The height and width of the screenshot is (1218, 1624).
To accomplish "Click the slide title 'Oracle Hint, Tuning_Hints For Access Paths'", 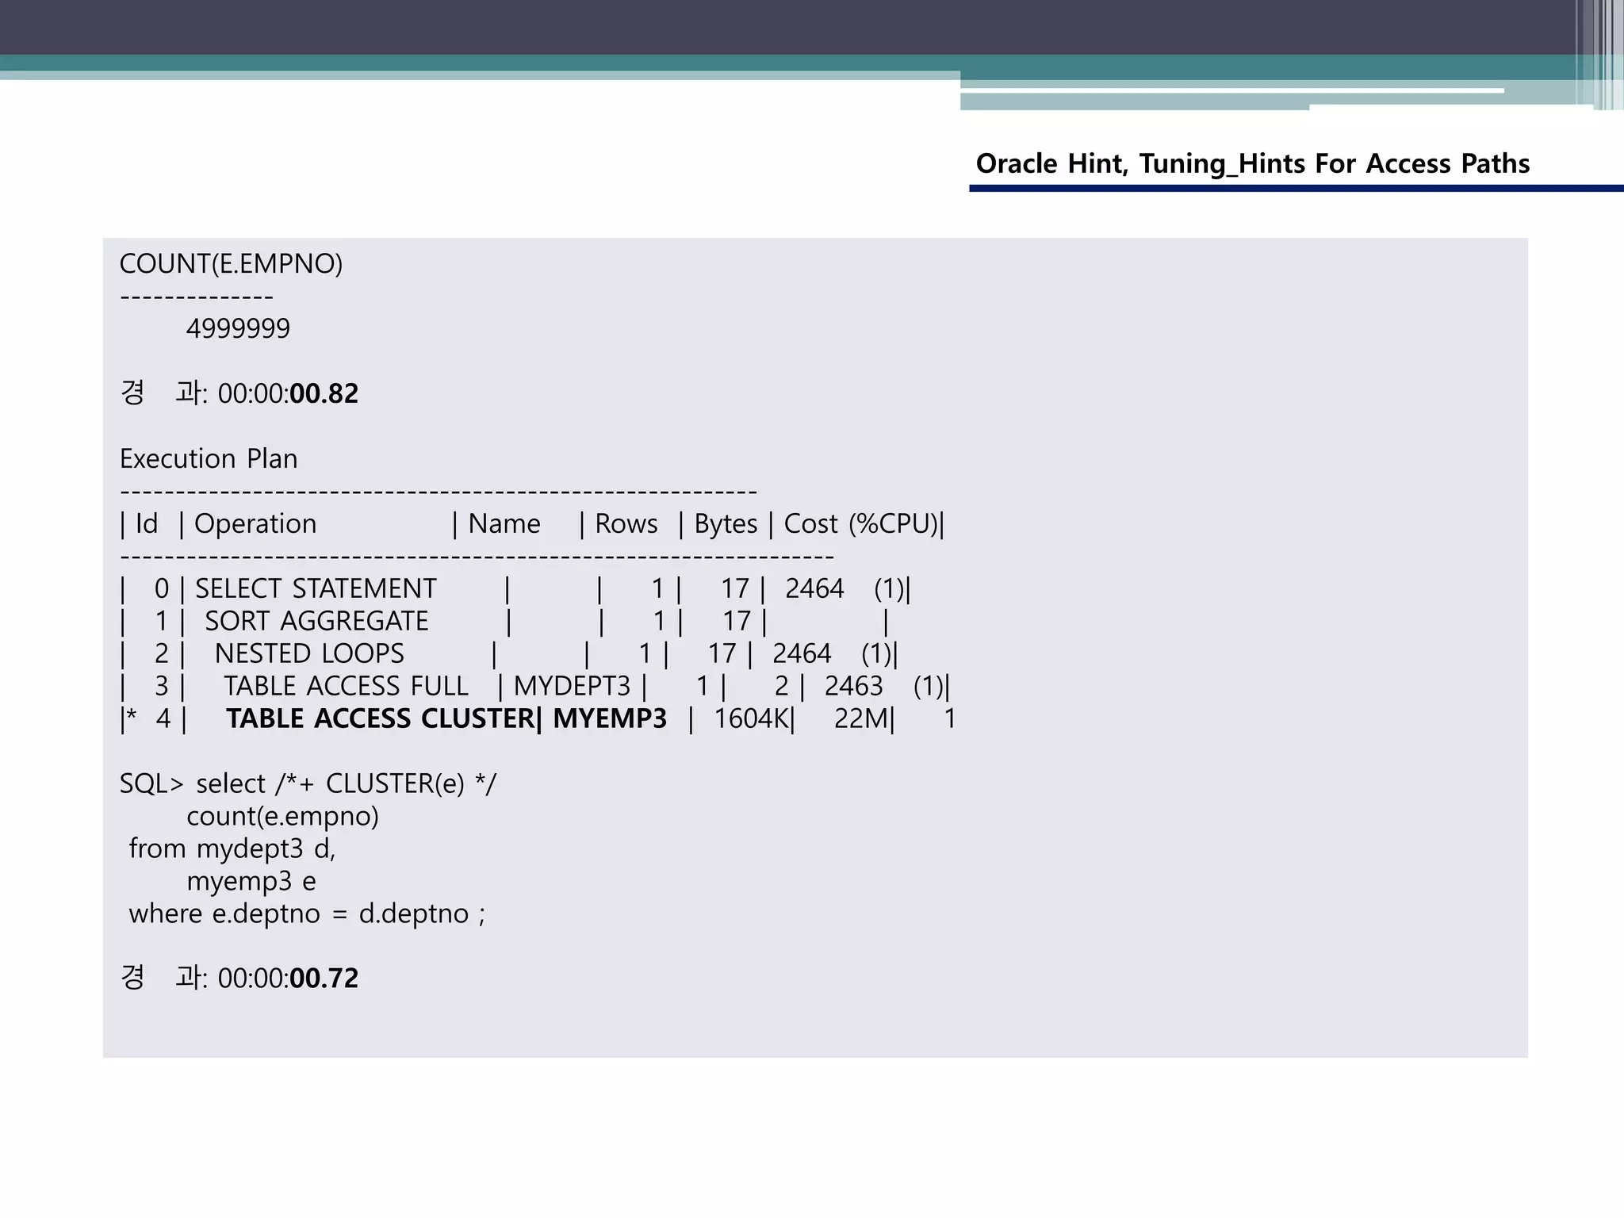I will 1252,163.
